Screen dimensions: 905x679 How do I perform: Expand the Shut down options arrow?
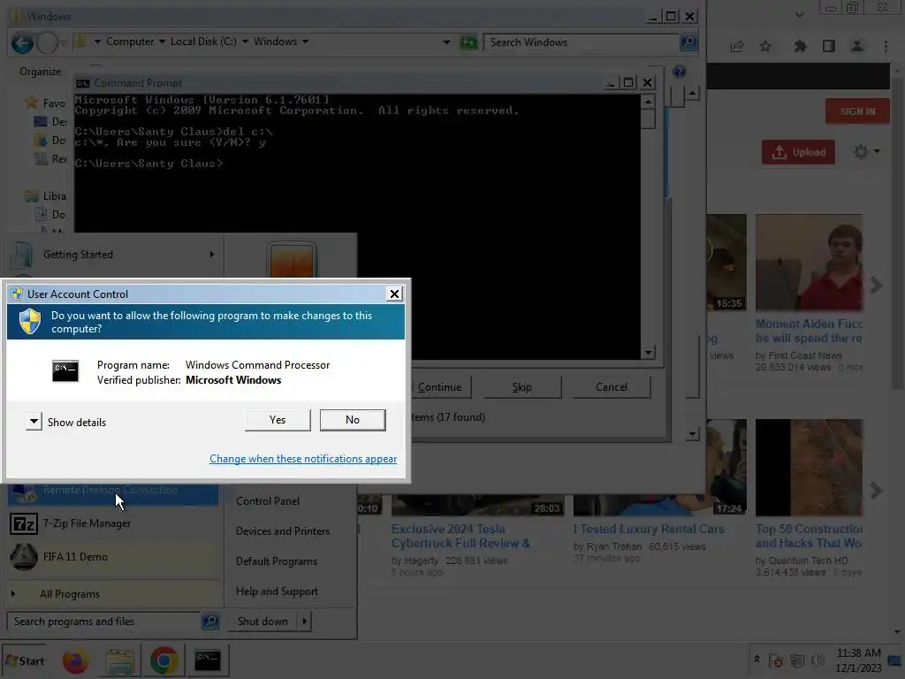tap(304, 622)
